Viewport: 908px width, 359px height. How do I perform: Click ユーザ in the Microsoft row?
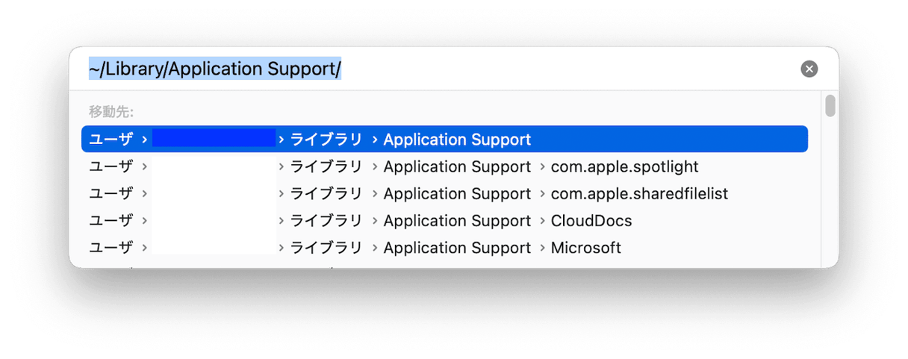pos(111,247)
